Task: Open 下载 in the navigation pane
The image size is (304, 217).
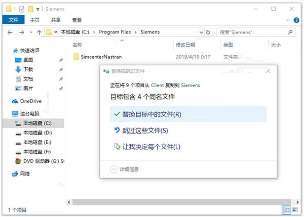Action: [28, 69]
